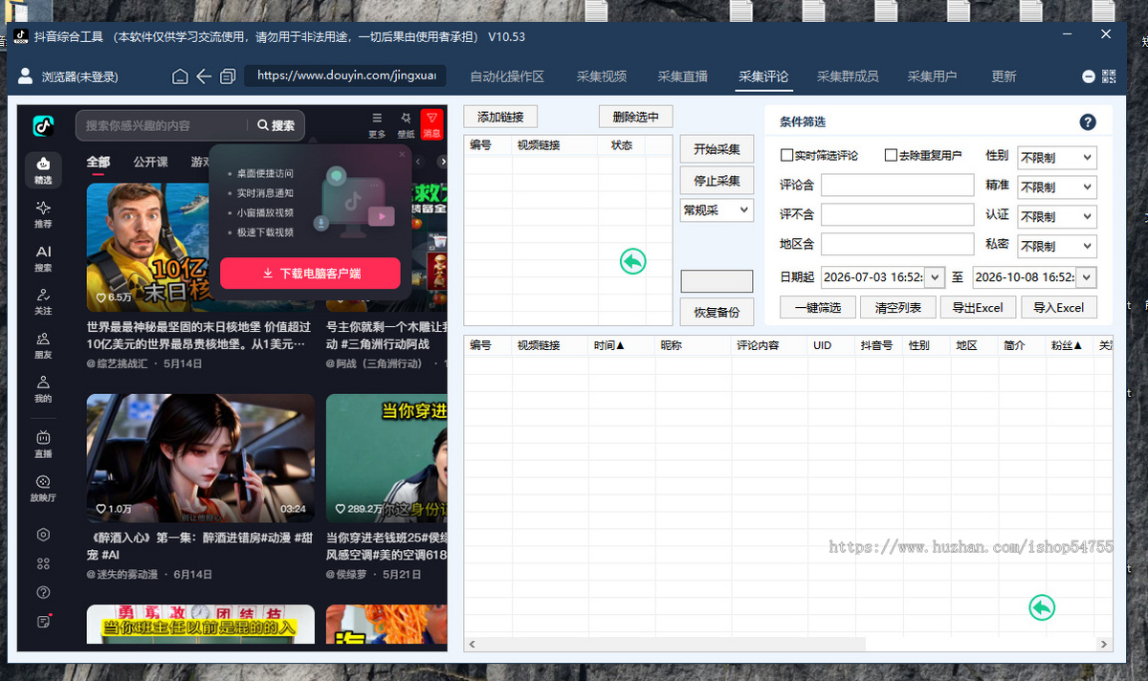Click the 一键筛选 button
The height and width of the screenshot is (681, 1148).
pos(818,307)
